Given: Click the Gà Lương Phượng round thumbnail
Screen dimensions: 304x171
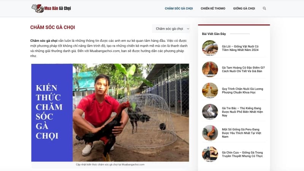Looking at the screenshot, I should [210, 90].
